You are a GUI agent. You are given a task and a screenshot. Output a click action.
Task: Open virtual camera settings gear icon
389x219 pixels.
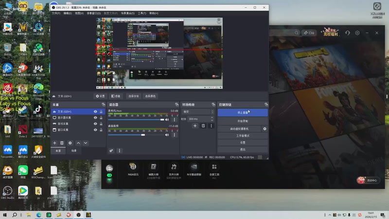point(265,129)
